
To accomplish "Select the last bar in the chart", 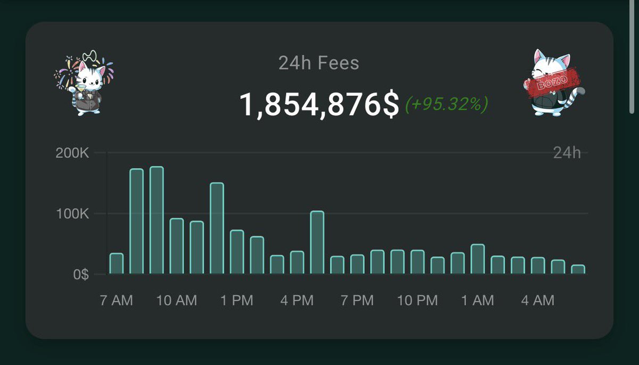I will pos(578,269).
